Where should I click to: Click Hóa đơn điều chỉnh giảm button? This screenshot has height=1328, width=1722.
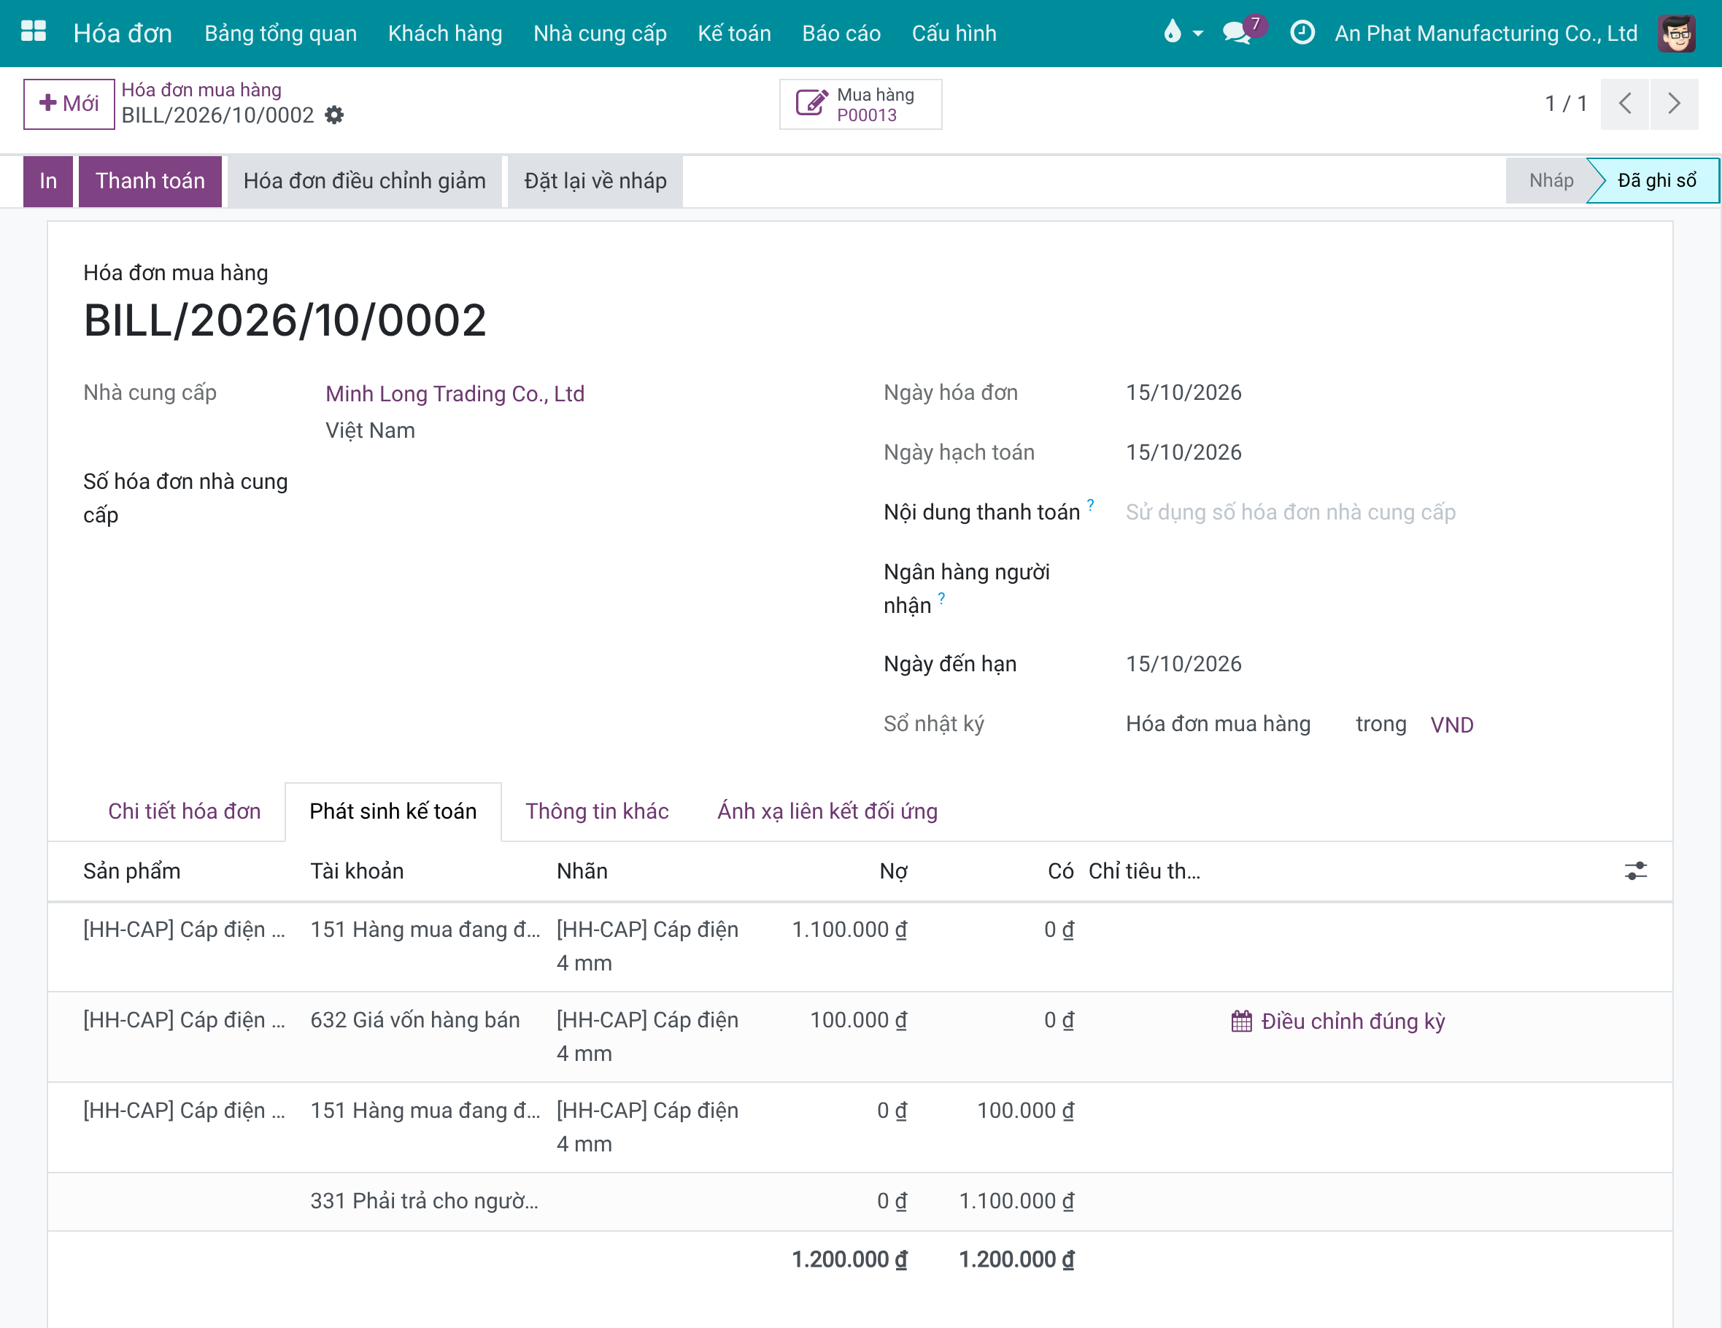tap(364, 180)
